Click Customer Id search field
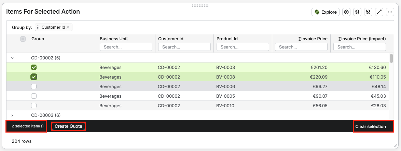Viewport: 401px width, 151px height. click(184, 47)
